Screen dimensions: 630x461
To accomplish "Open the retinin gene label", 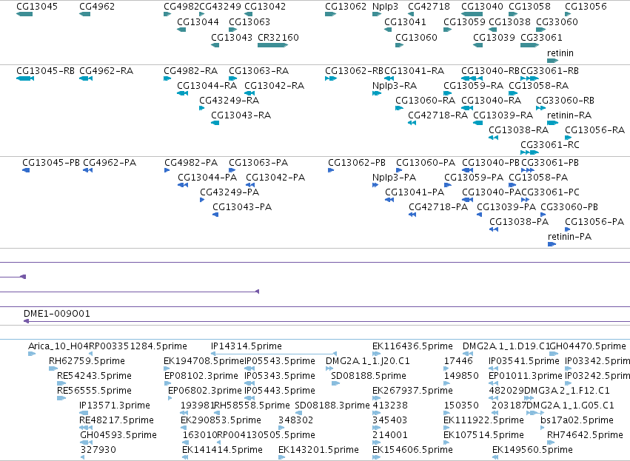I will (x=560, y=53).
